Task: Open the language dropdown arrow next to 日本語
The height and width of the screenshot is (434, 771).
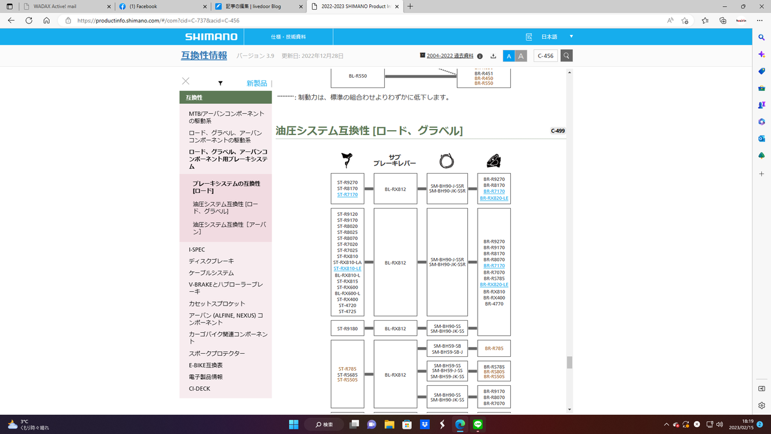Action: (x=571, y=36)
